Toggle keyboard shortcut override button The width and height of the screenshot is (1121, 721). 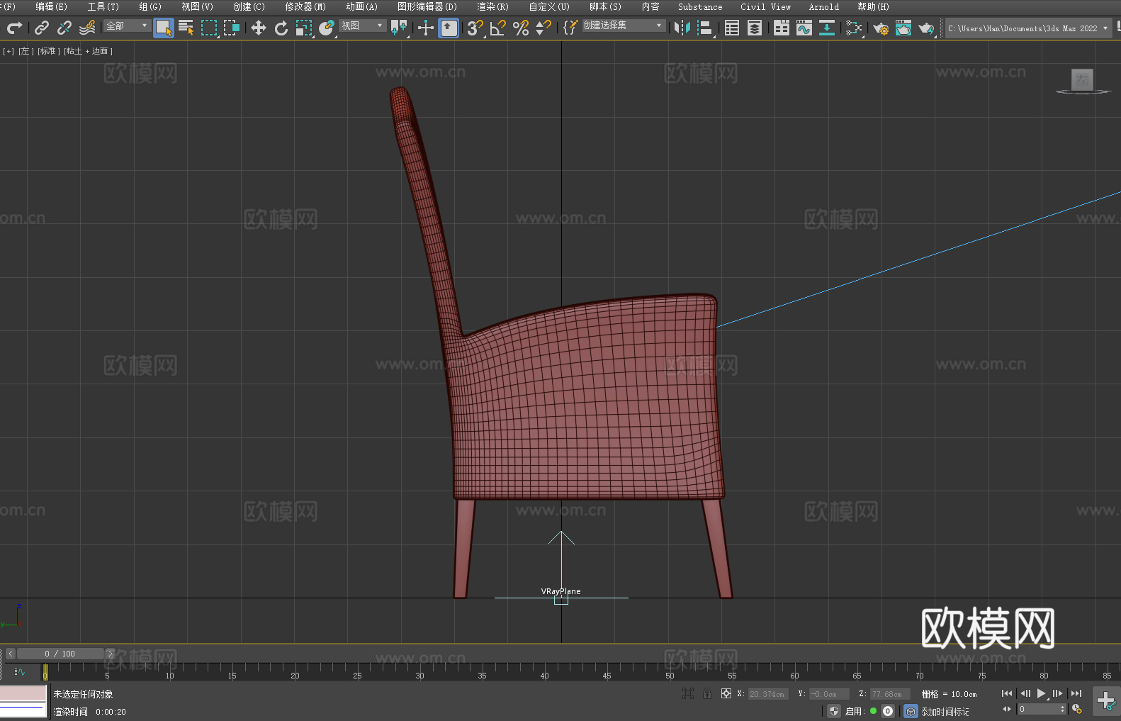(449, 28)
